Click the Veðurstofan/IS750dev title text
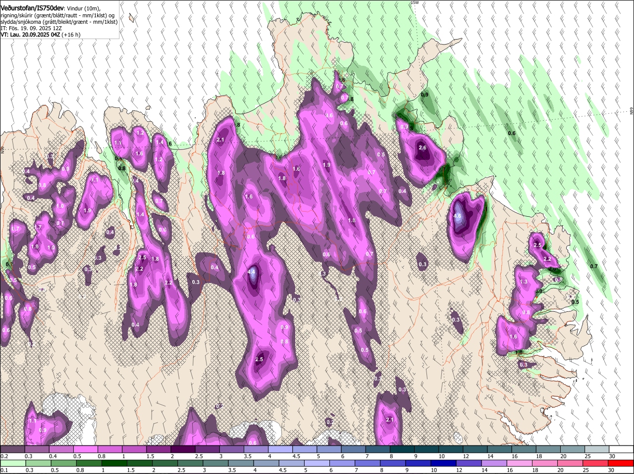 coord(32,8)
